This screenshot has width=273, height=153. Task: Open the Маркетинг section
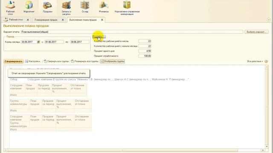29,7
